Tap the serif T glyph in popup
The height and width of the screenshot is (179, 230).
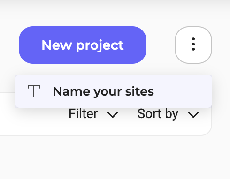[x=34, y=91]
